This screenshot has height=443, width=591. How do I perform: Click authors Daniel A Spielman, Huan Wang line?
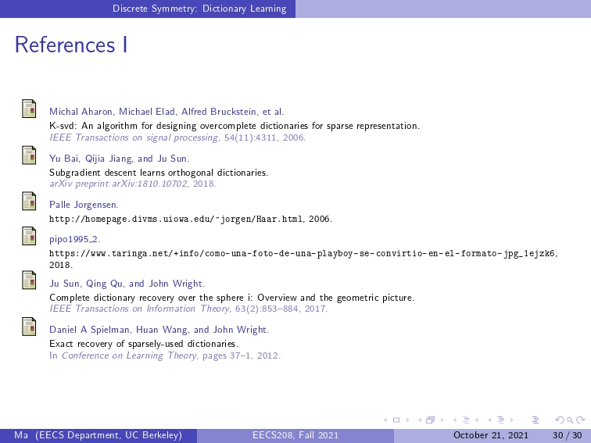[x=159, y=330]
